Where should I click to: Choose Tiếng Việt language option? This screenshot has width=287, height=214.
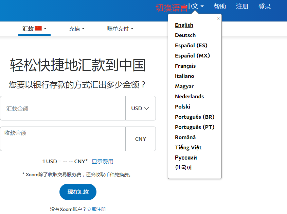(188, 148)
